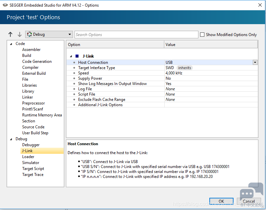Select Target Trace tree item
This screenshot has height=210, width=266.
click(33, 175)
